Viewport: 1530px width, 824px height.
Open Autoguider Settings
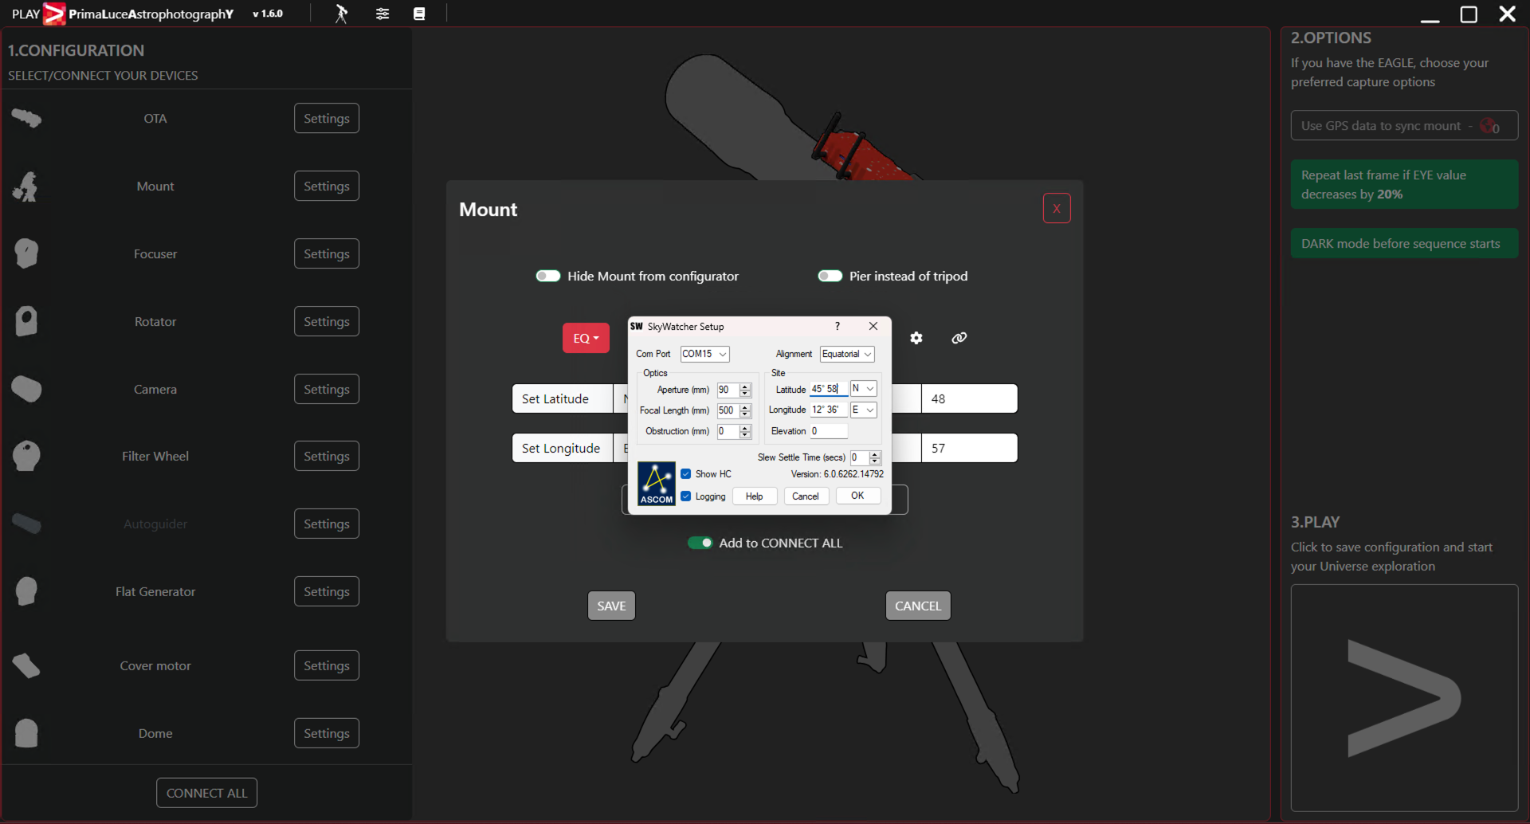tap(327, 524)
